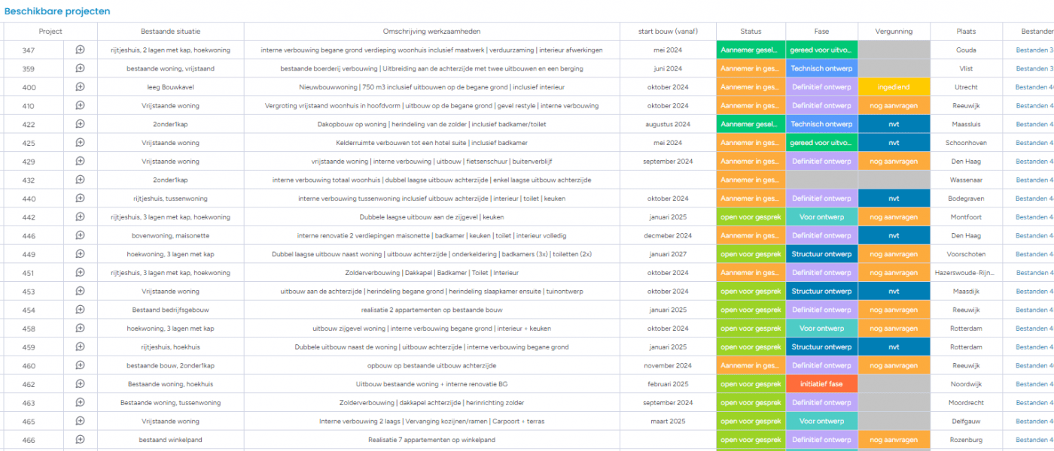
Task: Click 'Voor ontwerp' phase of project 442
Action: click(x=821, y=217)
